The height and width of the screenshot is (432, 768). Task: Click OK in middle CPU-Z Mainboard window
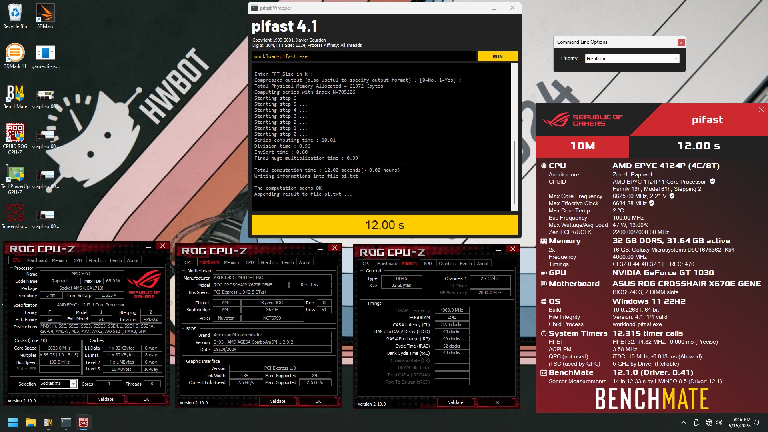pyautogui.click(x=318, y=401)
